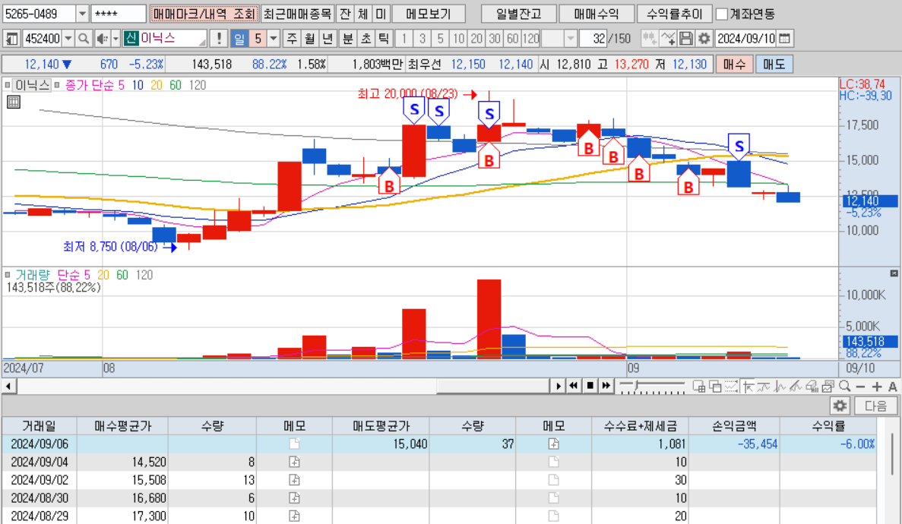The height and width of the screenshot is (524, 902).
Task: Select the 매매마크/내역 조회 tab
Action: pyautogui.click(x=204, y=14)
